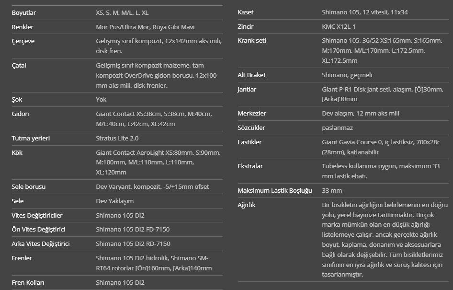The image size is (453, 290).
Task: Click Shimano 105 Di2 RD-7150 value
Action: [x=133, y=244]
